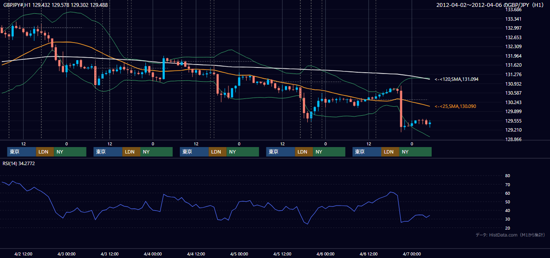The image size is (550, 258).
Task: Pick the 131.620 price axis value
Action: (x=514, y=65)
